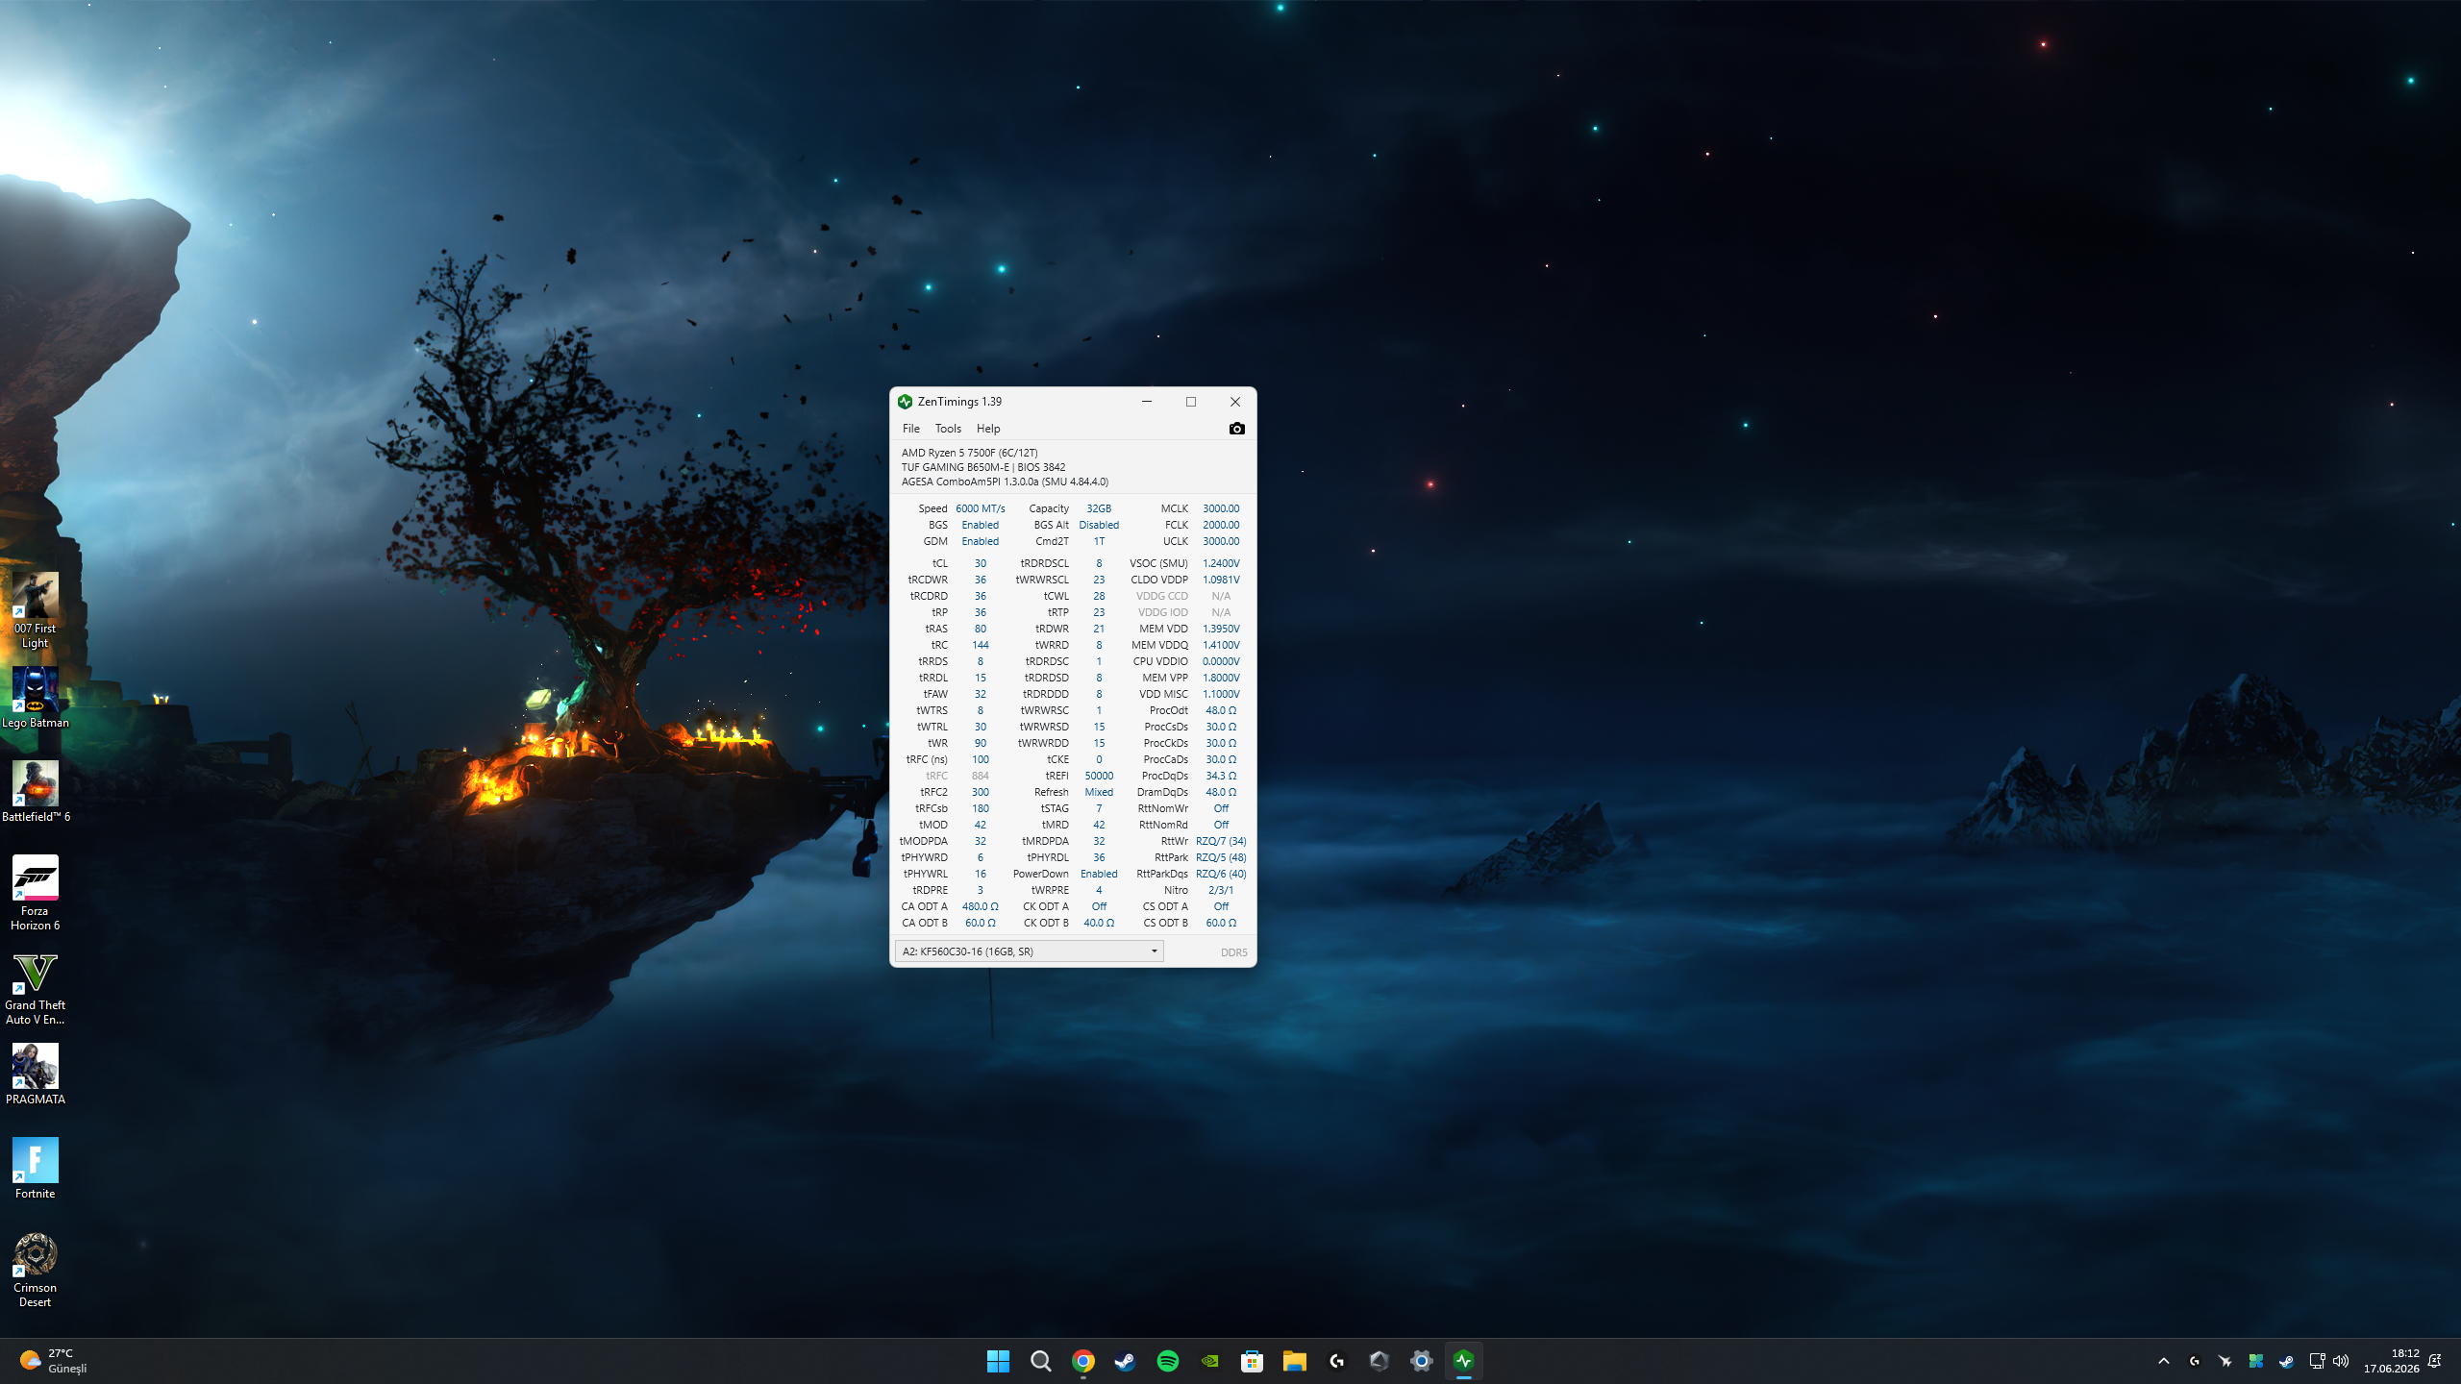This screenshot has width=2461, height=1384.
Task: Click the tCL value 30
Action: [981, 563]
